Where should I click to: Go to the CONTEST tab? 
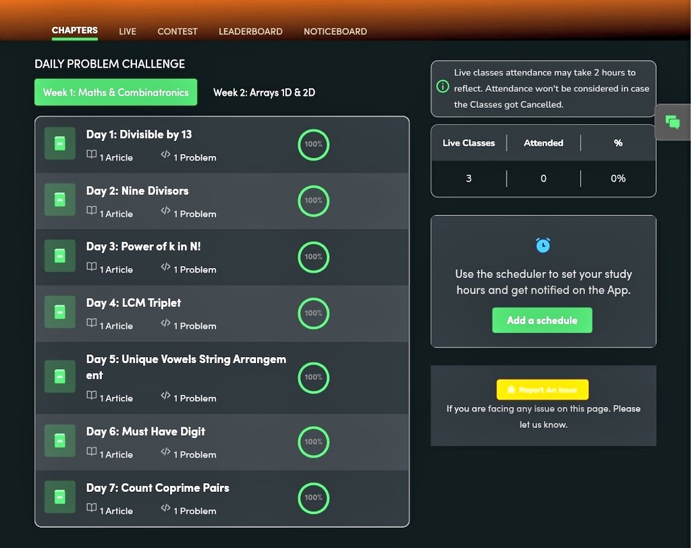click(x=177, y=31)
